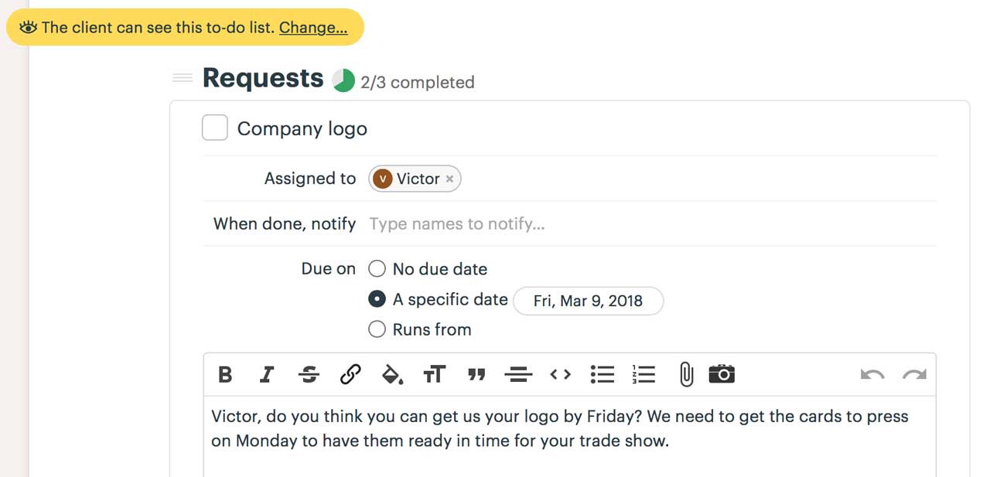Select the No due date option
The height and width of the screenshot is (477, 990).
point(377,269)
